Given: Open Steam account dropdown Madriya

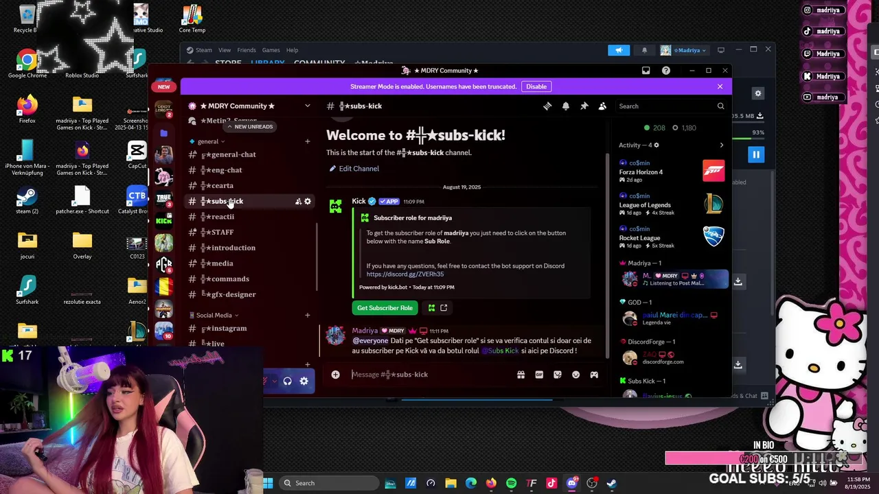Looking at the screenshot, I should point(683,50).
